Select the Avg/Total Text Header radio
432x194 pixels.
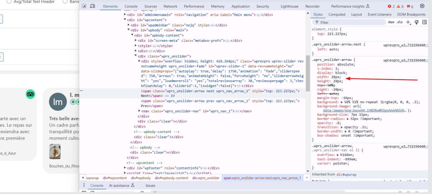9,2
